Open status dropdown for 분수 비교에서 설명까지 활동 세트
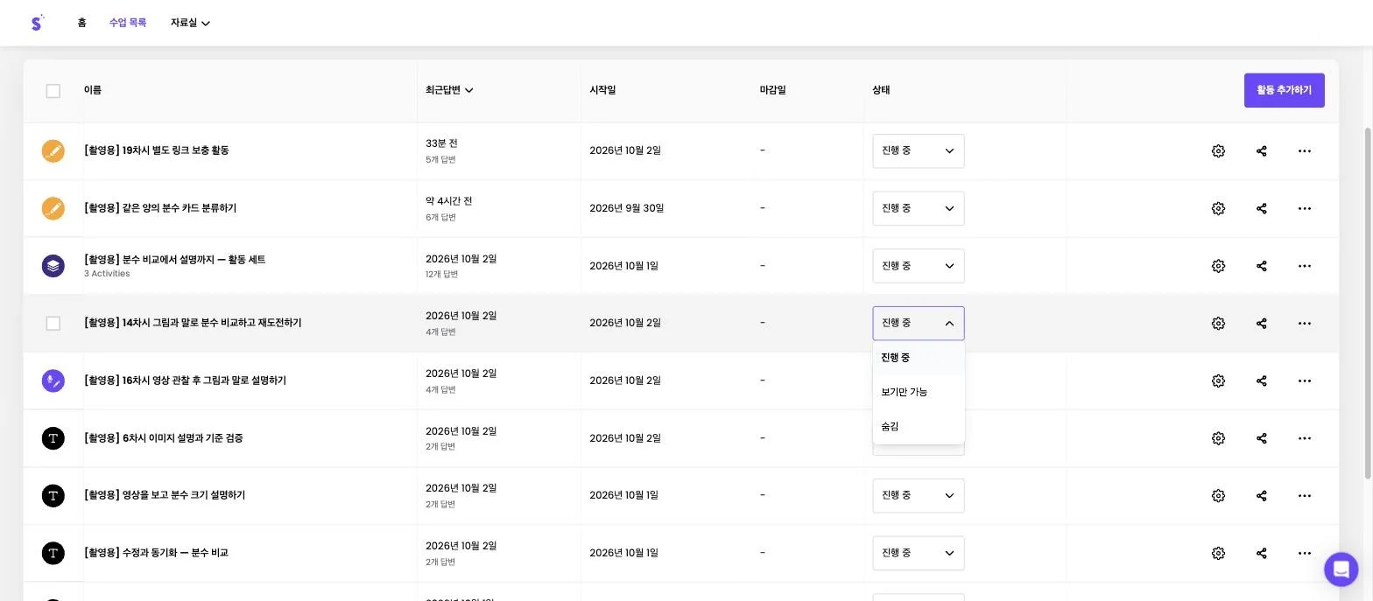Image resolution: width=1373 pixels, height=601 pixels. tap(919, 266)
